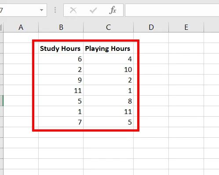Click the Cancel (X) formula bar icon
The height and width of the screenshot is (175, 219).
point(73,10)
